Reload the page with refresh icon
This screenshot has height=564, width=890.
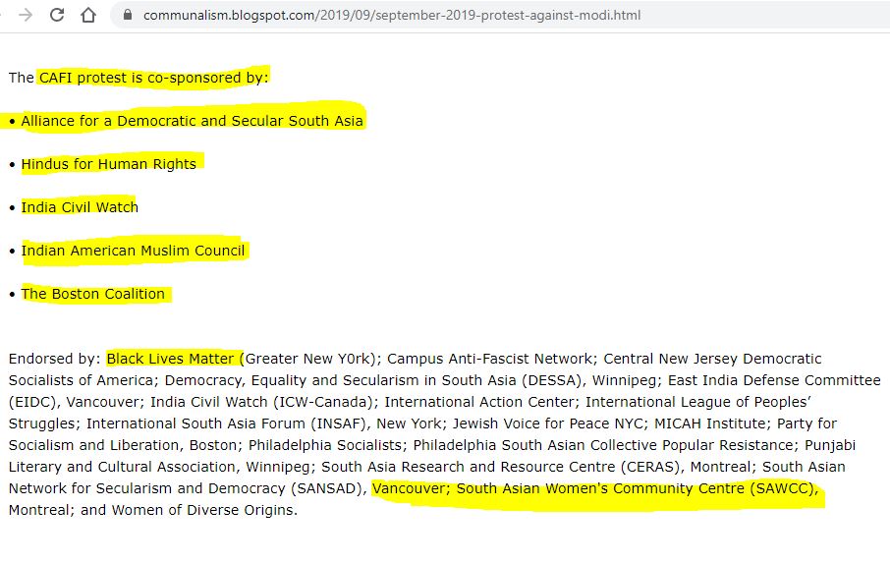point(57,15)
